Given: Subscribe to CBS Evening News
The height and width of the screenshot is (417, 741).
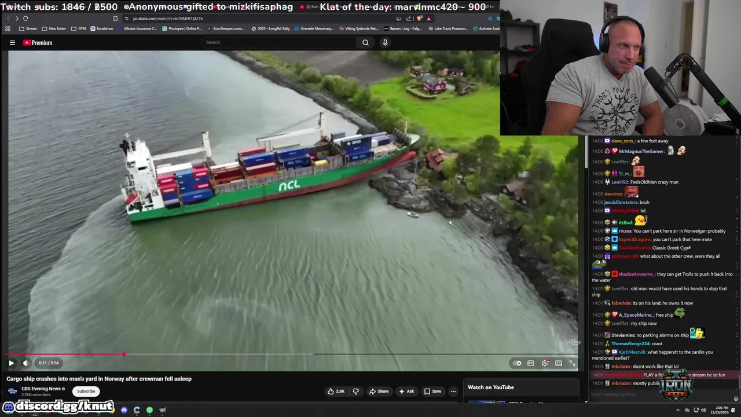Looking at the screenshot, I should pos(86,392).
